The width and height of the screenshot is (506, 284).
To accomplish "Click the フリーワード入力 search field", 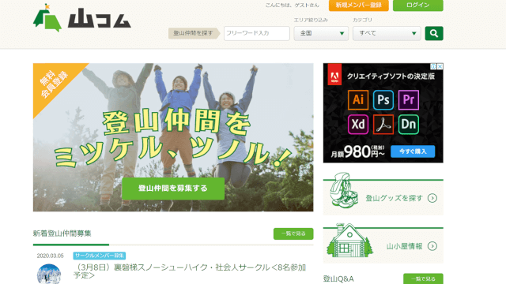I will (x=256, y=33).
